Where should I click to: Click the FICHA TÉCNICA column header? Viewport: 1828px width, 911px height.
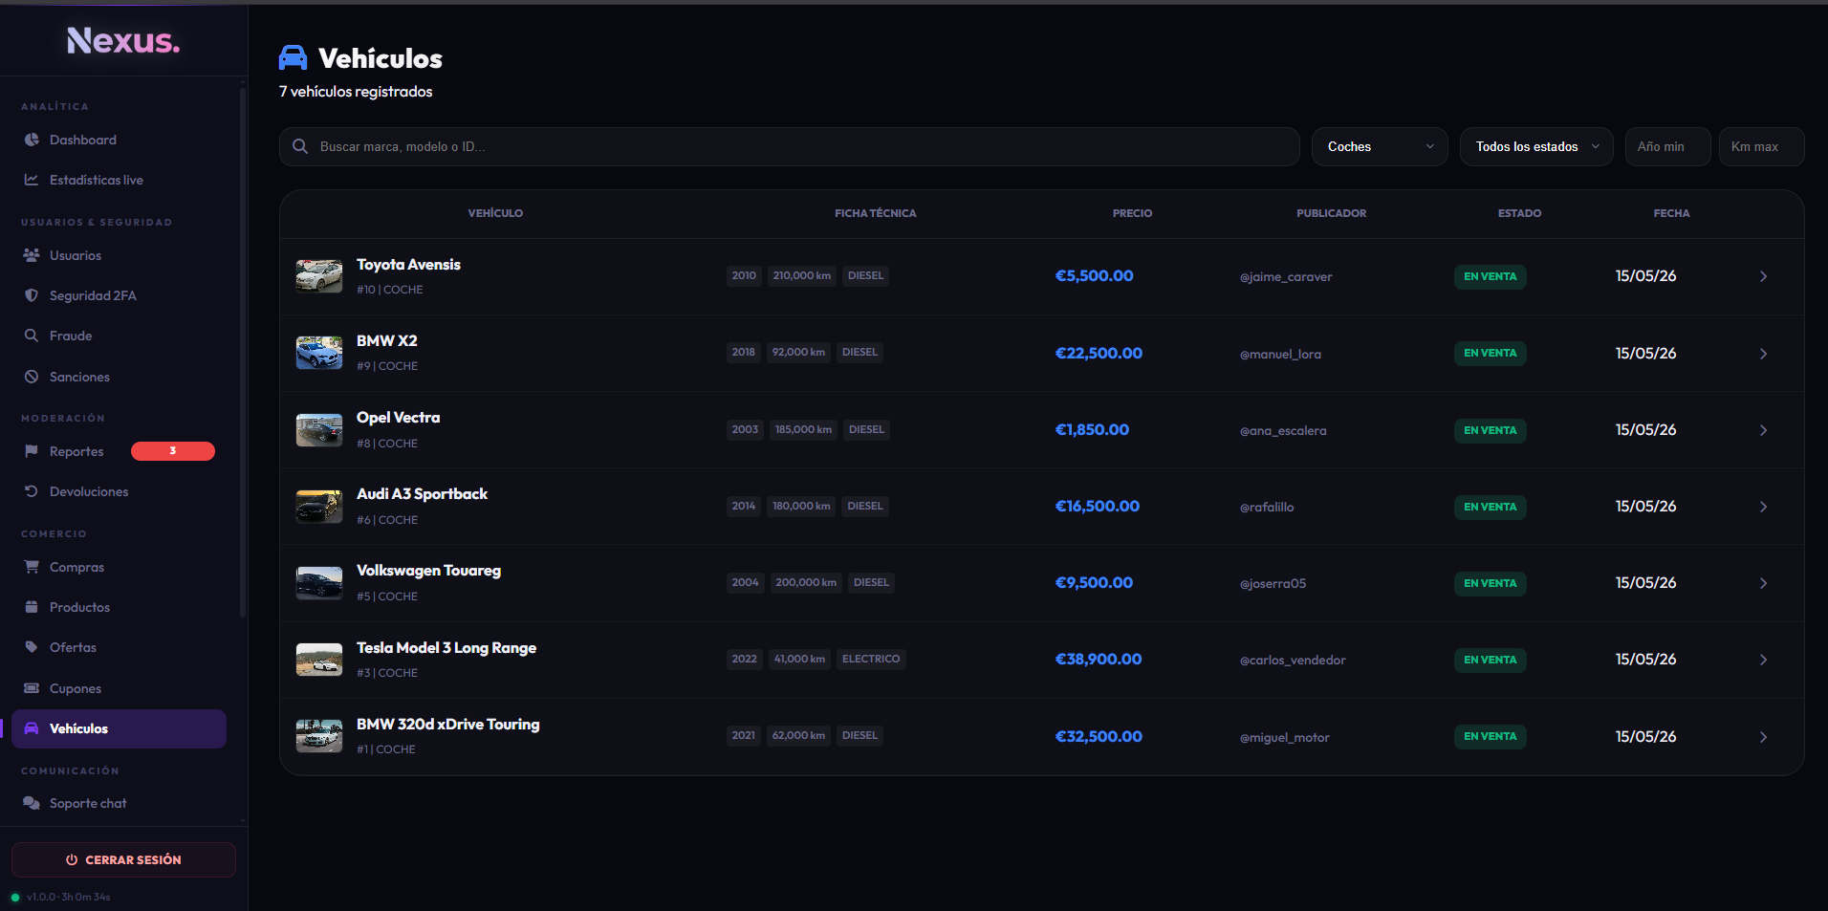coord(875,213)
